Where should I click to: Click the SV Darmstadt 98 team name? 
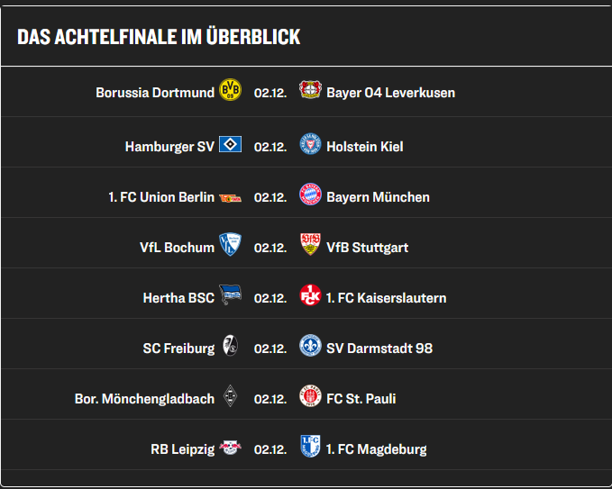pyautogui.click(x=379, y=349)
